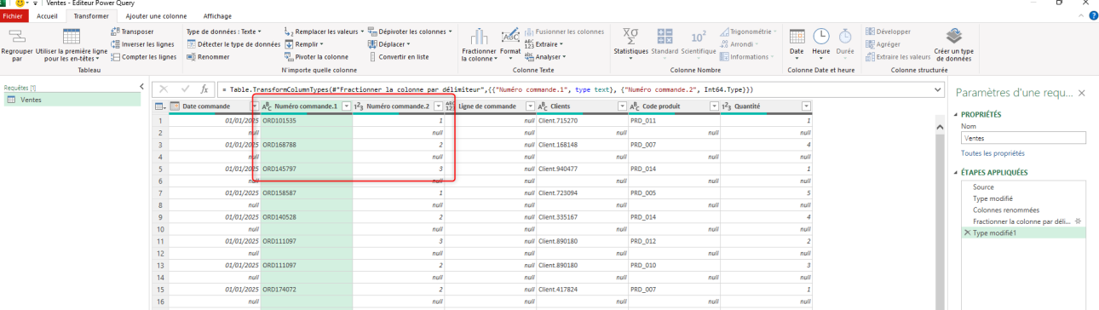
Task: Click Transposer in the Tableau group
Action: (131, 32)
